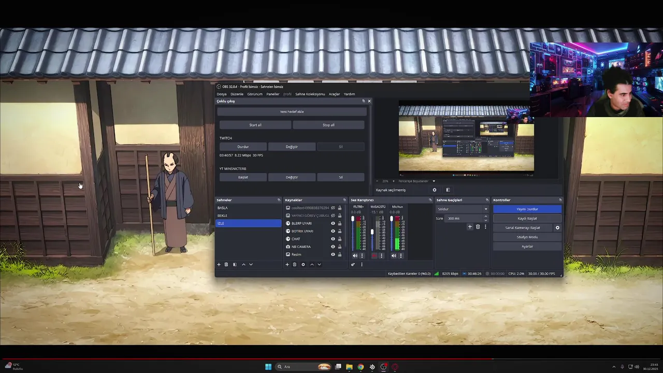Undock the Kontroller panel
The image size is (663, 373).
click(x=560, y=200)
